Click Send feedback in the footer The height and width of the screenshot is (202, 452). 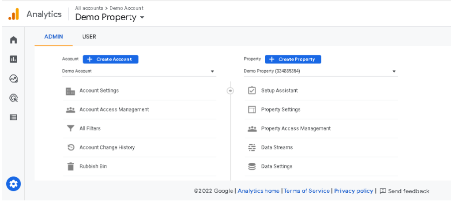[x=404, y=191]
